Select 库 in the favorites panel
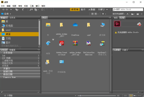Image resolution: width=144 pixels, height=97 pixels. [19, 21]
